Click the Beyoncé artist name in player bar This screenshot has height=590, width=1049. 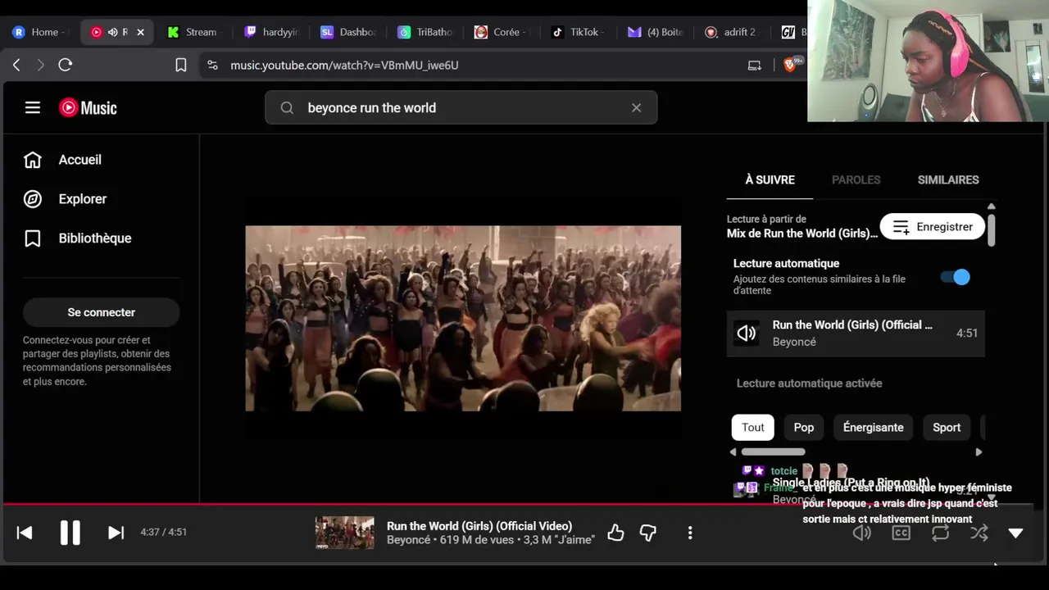click(408, 540)
